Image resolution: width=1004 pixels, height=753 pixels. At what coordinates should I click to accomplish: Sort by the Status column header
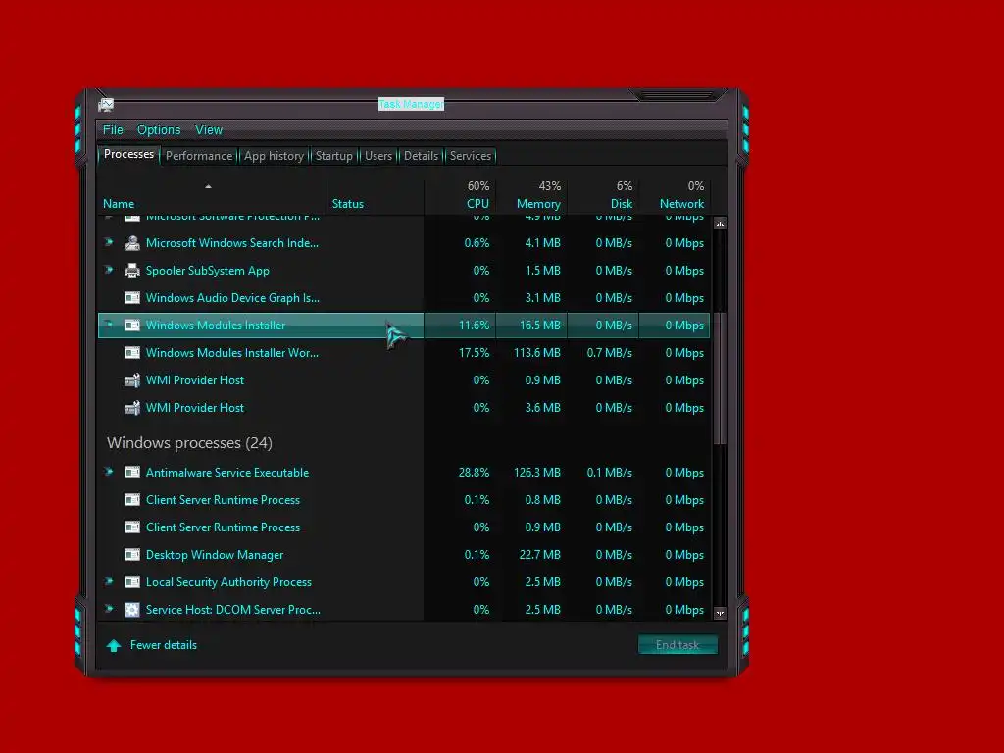[x=376, y=196]
